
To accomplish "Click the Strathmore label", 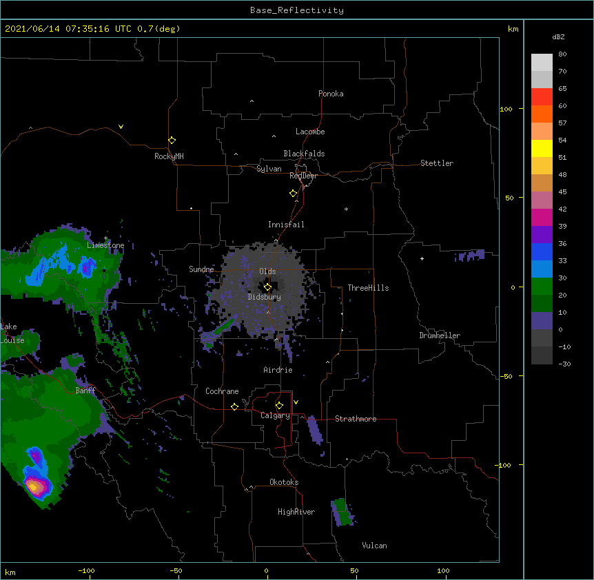I will point(356,419).
